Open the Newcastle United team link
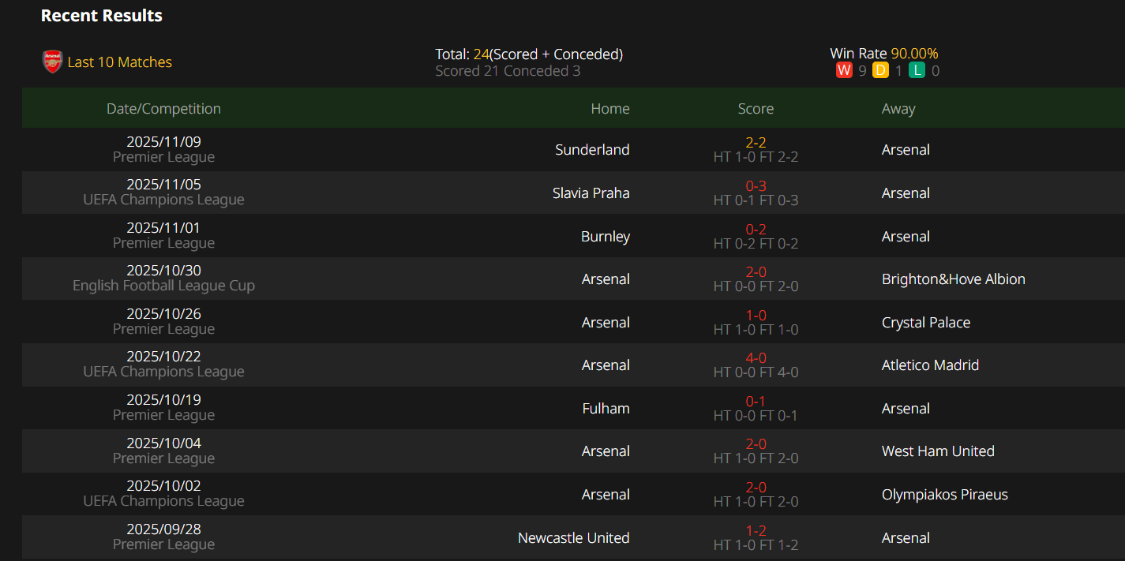 pos(573,538)
